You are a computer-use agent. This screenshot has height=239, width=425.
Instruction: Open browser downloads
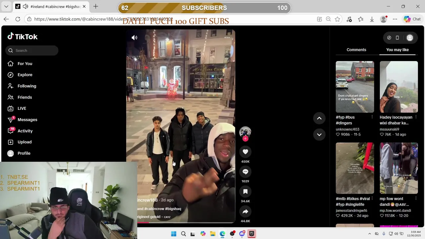pos(372,19)
